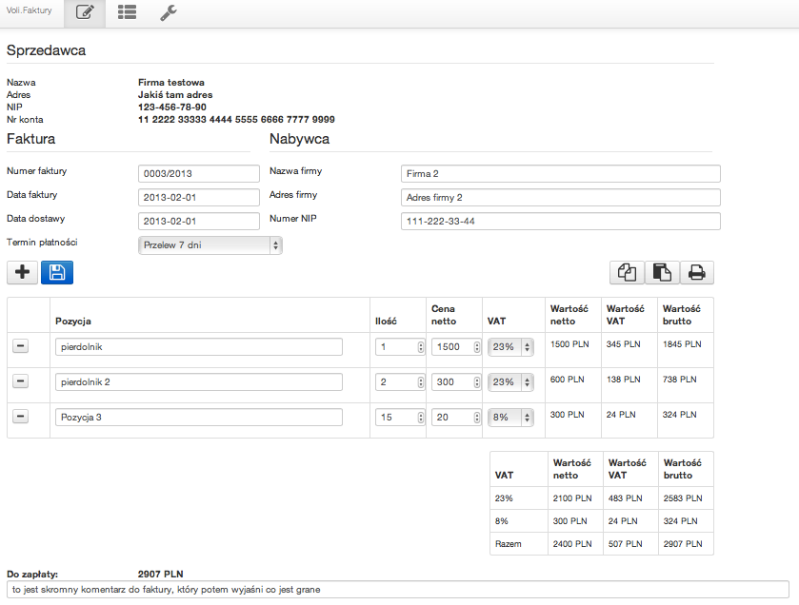Click the 'Cena netto' column header

point(444,315)
